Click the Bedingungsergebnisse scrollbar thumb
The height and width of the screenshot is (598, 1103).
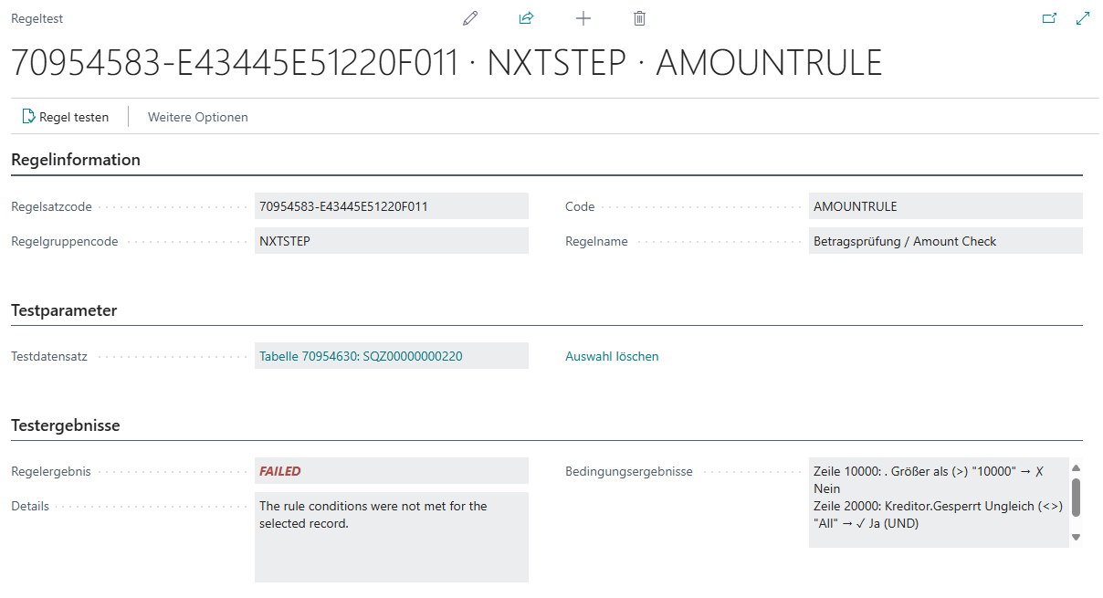pos(1076,497)
